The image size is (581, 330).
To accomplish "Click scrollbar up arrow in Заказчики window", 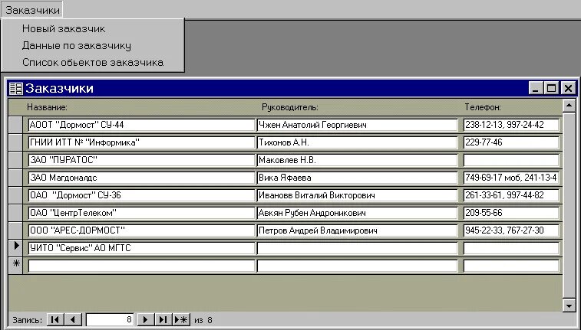I will point(569,106).
